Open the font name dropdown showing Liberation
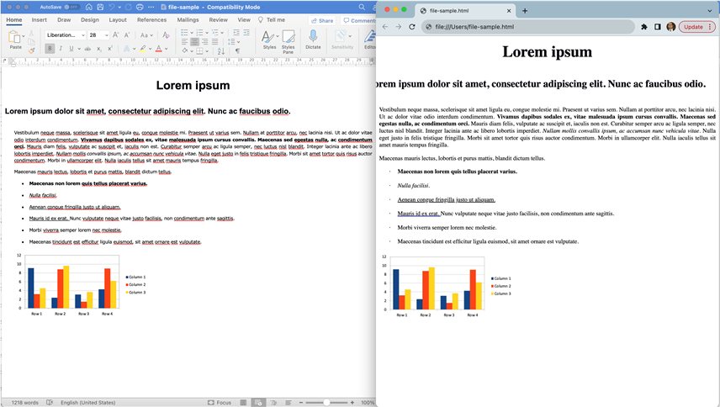Screen dimensions: 720x407 66,35
